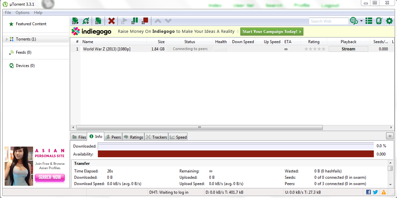The image size is (397, 198).
Task: Open the File menu
Action: coord(8,12)
